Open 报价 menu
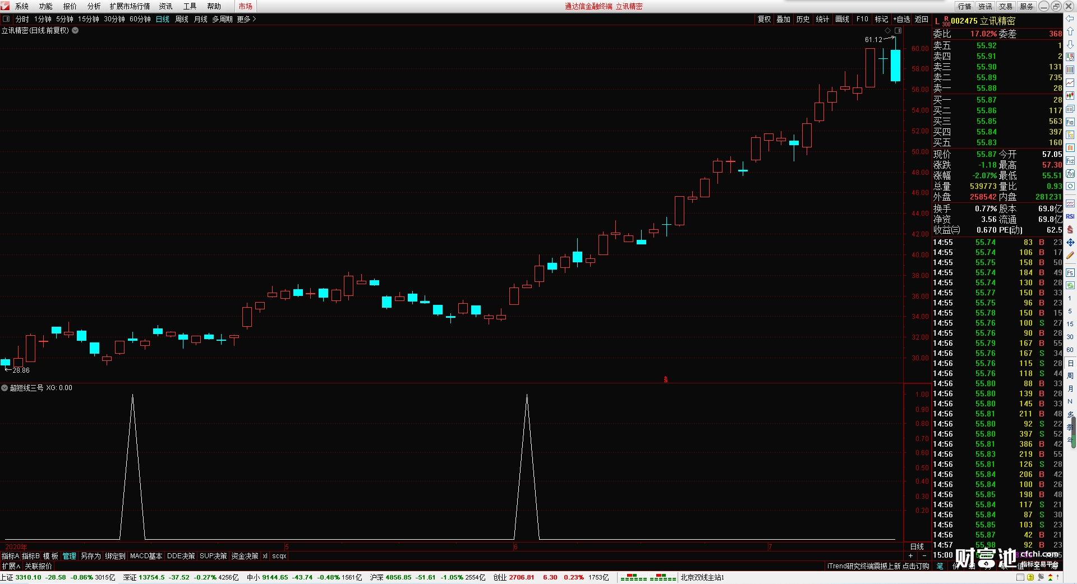 coord(70,6)
